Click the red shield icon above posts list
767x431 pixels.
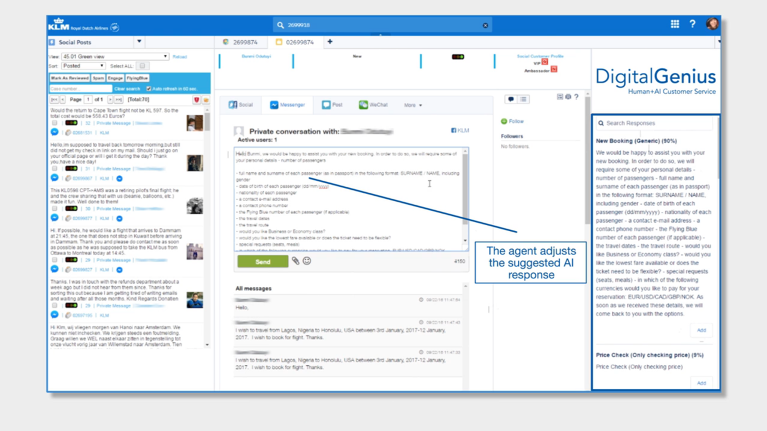(x=197, y=99)
